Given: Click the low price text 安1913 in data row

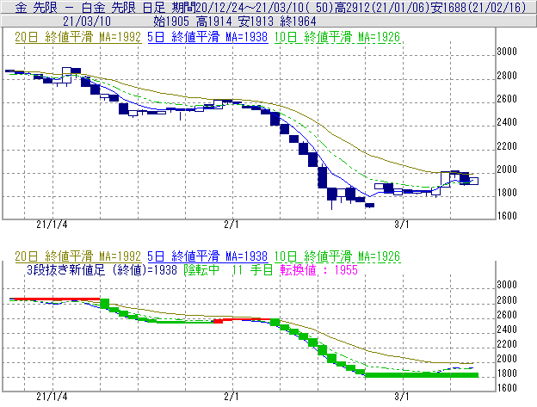Looking at the screenshot, I should click(x=256, y=22).
